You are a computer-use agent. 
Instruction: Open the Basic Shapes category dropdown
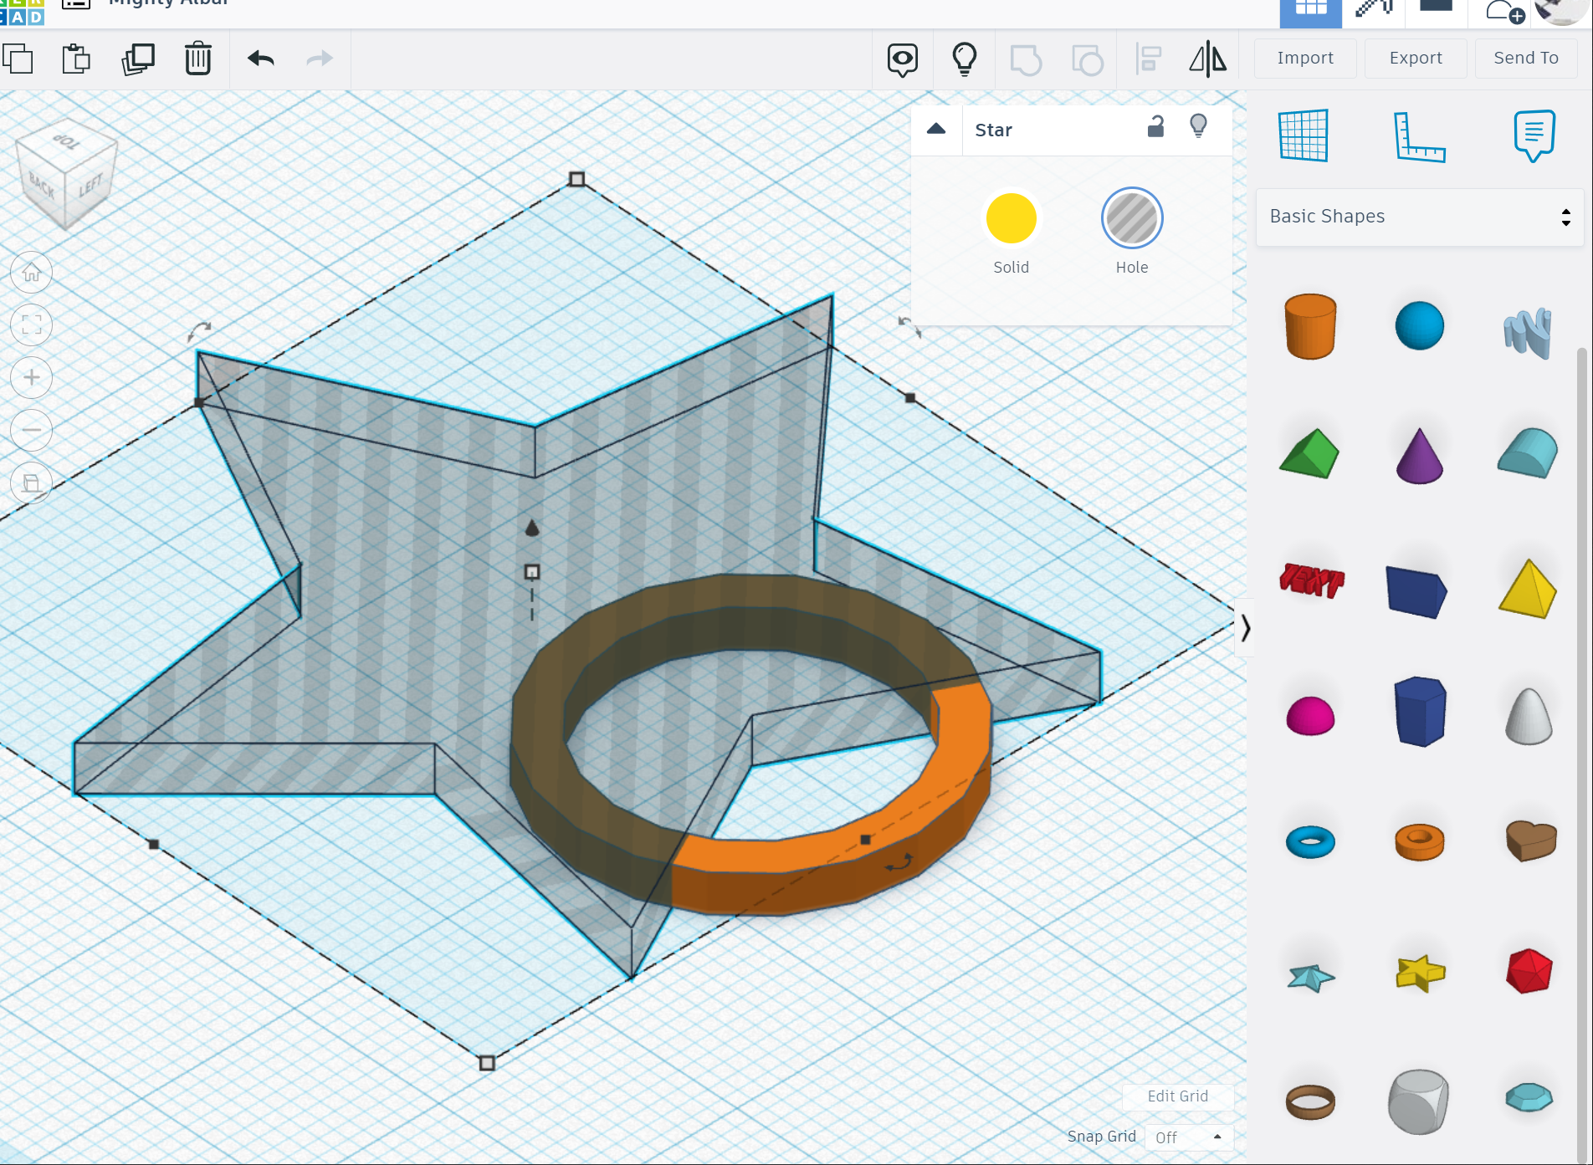tap(1417, 217)
